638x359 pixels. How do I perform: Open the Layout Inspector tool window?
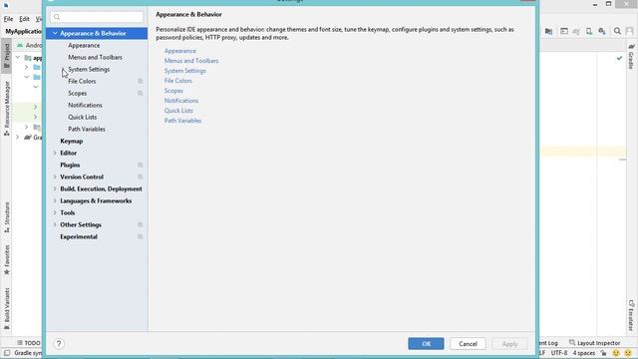[594, 343]
